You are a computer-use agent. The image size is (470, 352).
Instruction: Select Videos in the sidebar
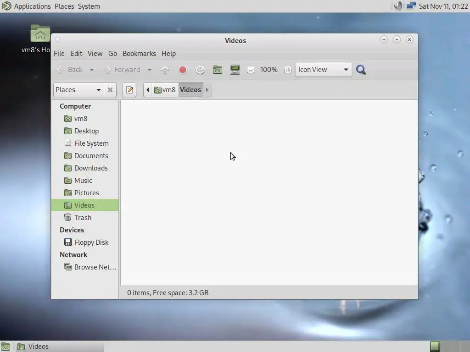click(x=85, y=205)
